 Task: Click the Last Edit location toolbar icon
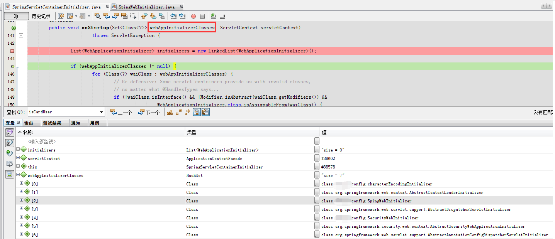pyautogui.click(x=61, y=16)
